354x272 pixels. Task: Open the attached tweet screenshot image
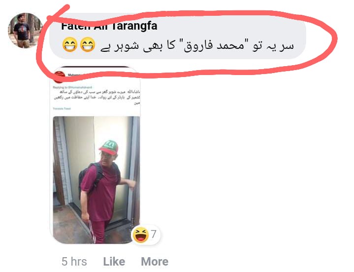tap(95, 155)
